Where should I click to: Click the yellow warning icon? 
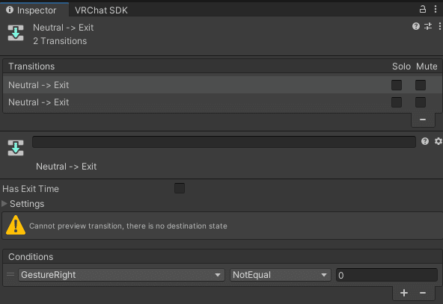[16, 225]
